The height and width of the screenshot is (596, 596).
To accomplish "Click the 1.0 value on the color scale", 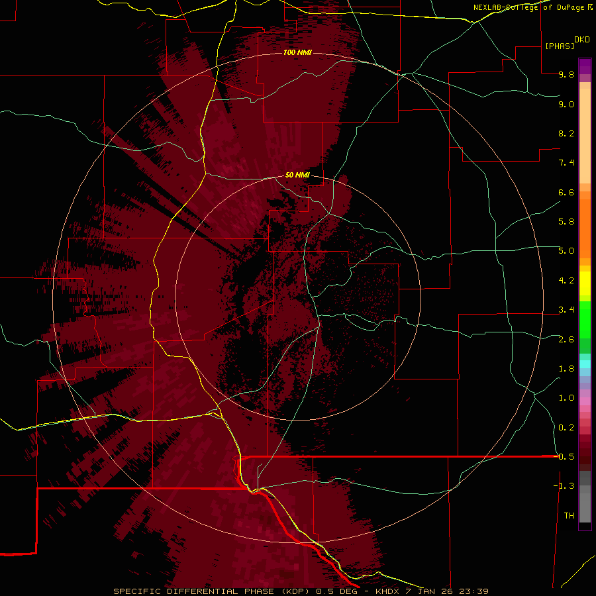I will point(566,398).
